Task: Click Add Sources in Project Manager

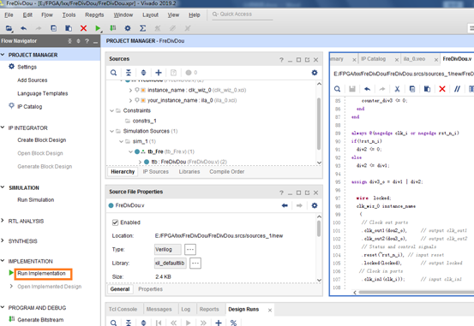Action: coord(33,80)
